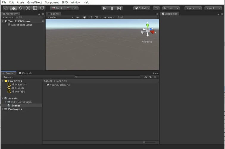Click the Pause button
Image resolution: width=225 pixels, height=149 pixels.
pos(112,8)
